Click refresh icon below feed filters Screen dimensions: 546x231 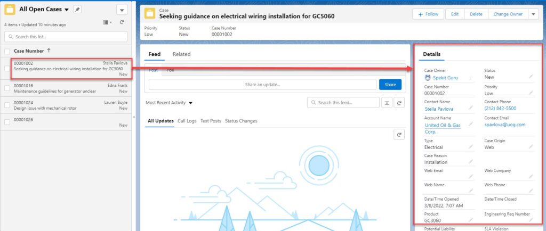399,135
